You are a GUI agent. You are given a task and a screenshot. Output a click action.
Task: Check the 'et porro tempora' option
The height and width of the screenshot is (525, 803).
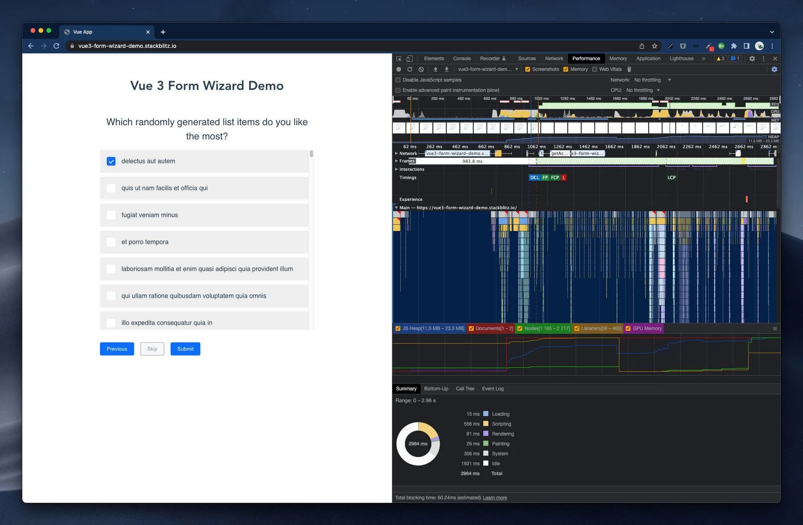point(111,242)
